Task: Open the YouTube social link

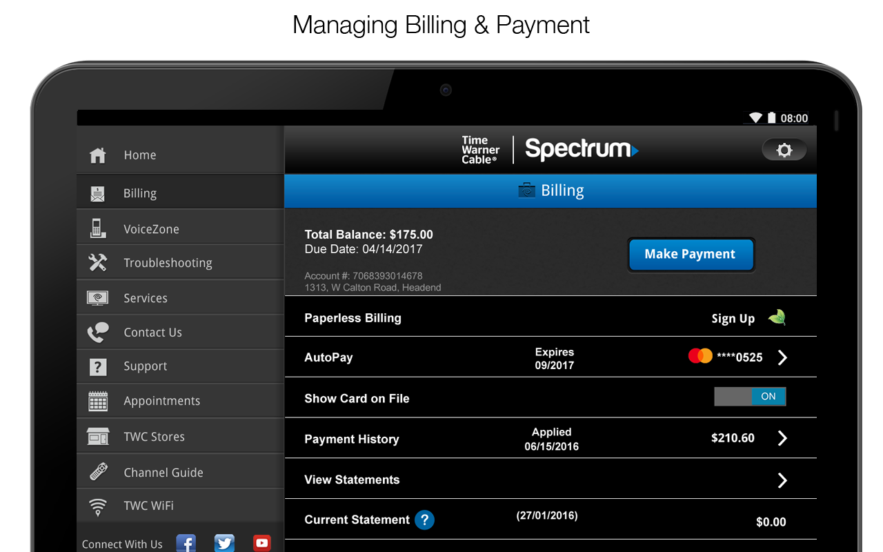Action: click(262, 543)
